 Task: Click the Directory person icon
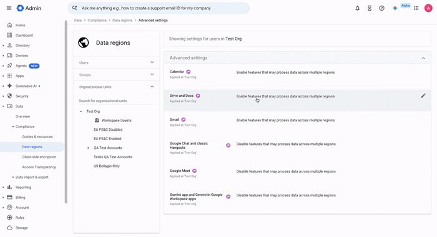9,45
